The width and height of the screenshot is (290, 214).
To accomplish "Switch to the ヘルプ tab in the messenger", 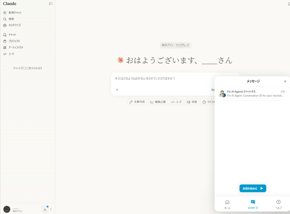I will coord(278,204).
